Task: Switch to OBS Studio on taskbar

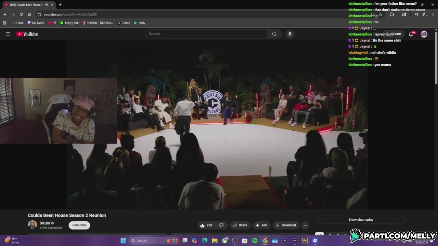Action: click(235, 241)
